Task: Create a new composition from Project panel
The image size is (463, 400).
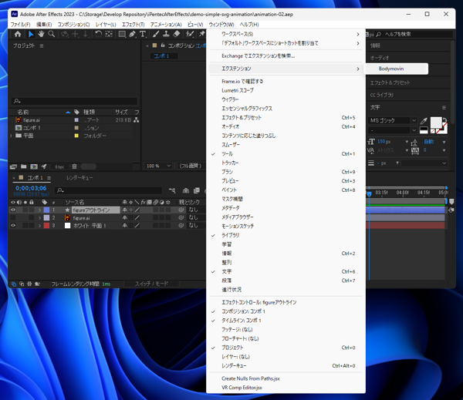Action: [34, 166]
